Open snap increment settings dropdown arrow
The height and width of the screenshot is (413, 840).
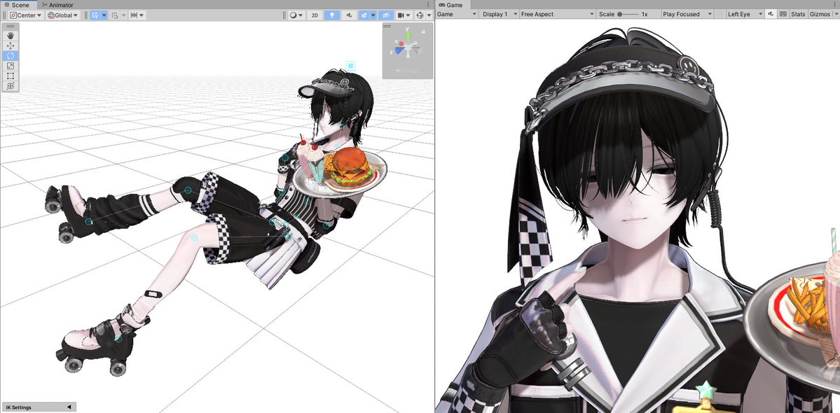pos(124,15)
